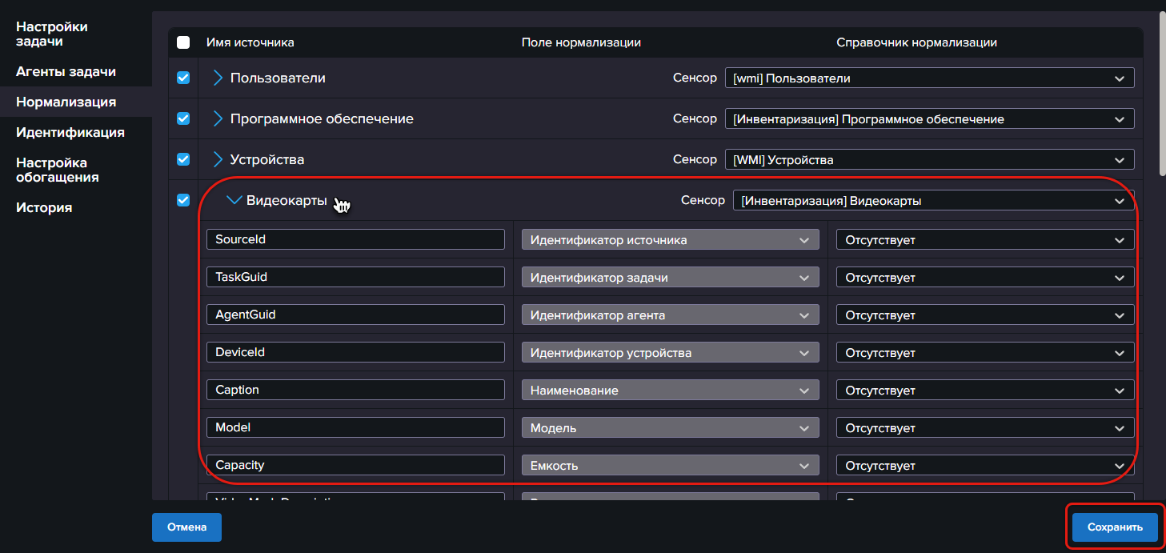The image size is (1166, 553).
Task: Expand the Устройства source row chevron
Action: pyautogui.click(x=218, y=159)
